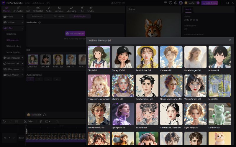Set Ausgabemenge to 2
This screenshot has height=147, width=236.
pyautogui.click(x=39, y=79)
